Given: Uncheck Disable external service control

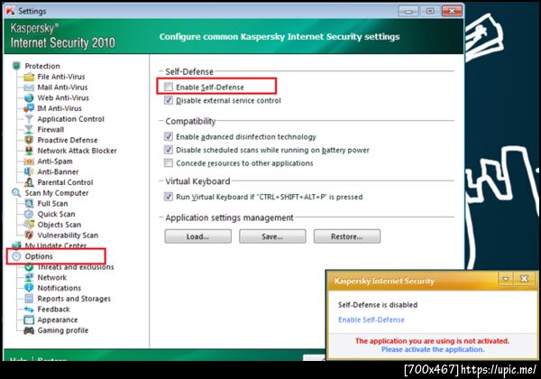Looking at the screenshot, I should (169, 100).
